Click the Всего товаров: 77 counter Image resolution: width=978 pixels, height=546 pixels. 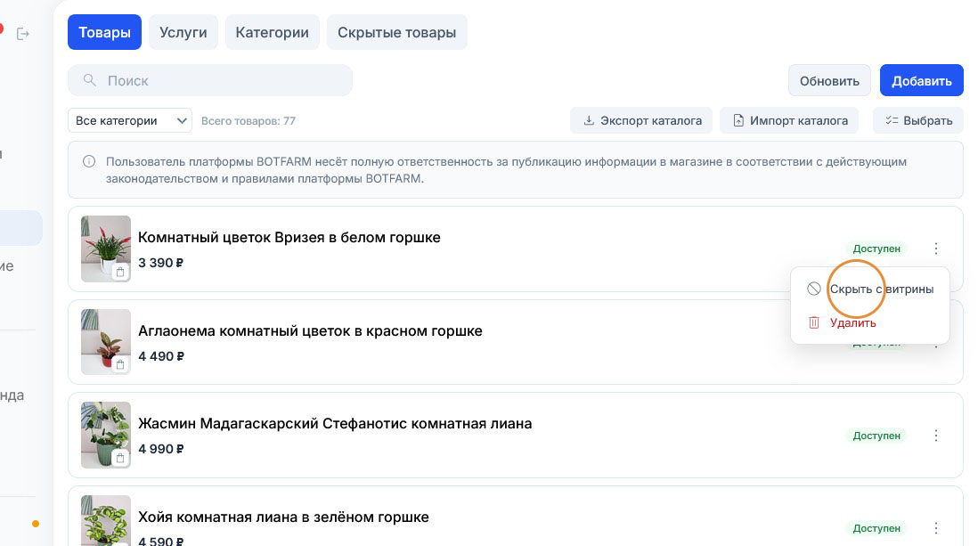[249, 121]
